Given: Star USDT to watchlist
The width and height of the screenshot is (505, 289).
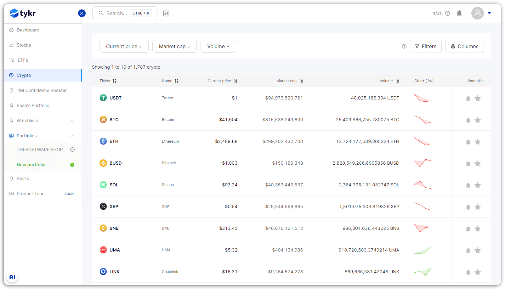Looking at the screenshot, I should pyautogui.click(x=478, y=98).
